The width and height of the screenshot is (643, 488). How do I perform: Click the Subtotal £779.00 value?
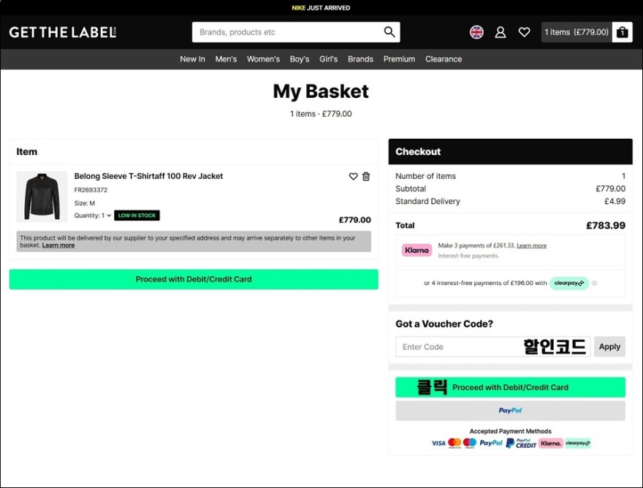(611, 188)
